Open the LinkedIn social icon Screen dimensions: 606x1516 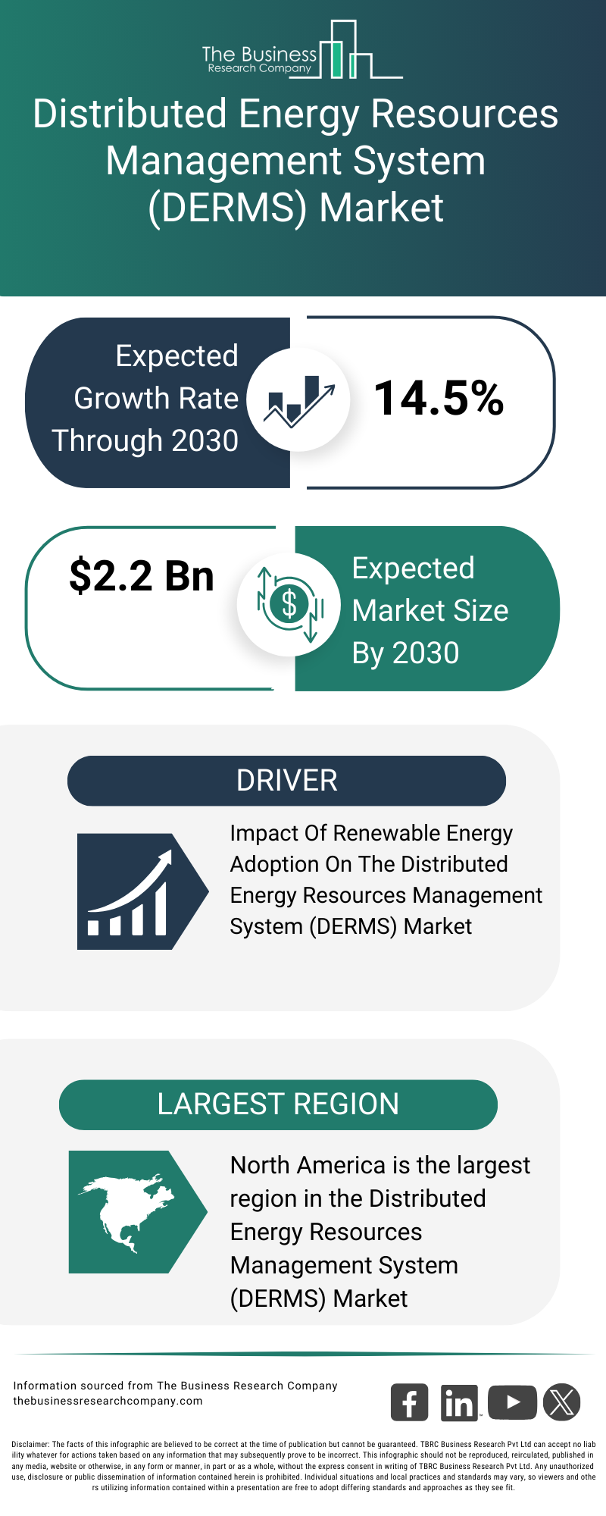[x=459, y=1402]
